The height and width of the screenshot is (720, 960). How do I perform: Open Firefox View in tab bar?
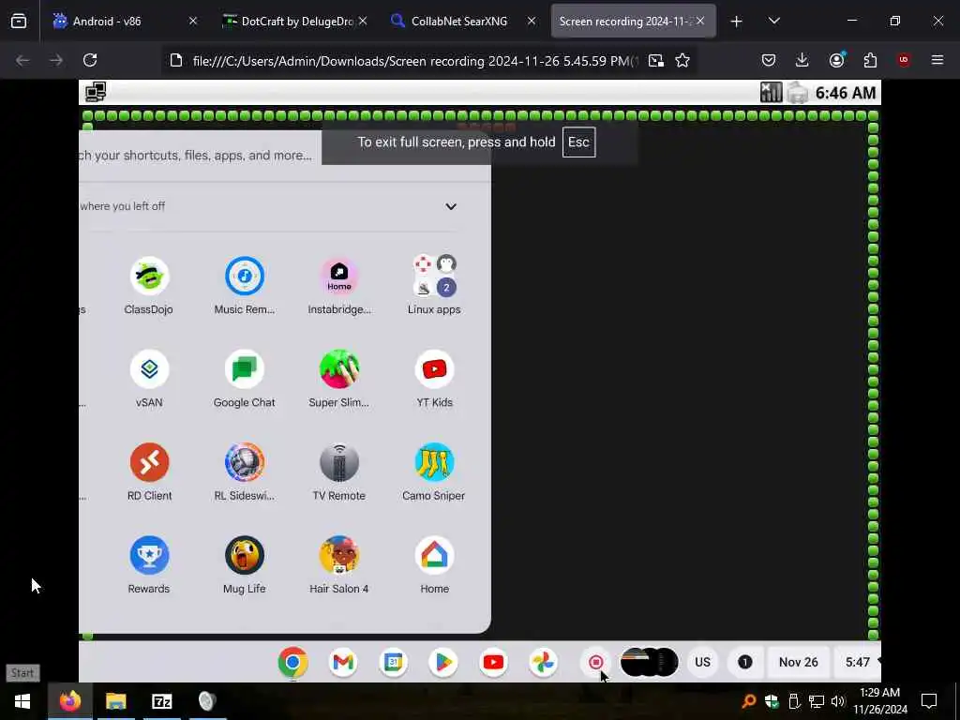tap(19, 22)
